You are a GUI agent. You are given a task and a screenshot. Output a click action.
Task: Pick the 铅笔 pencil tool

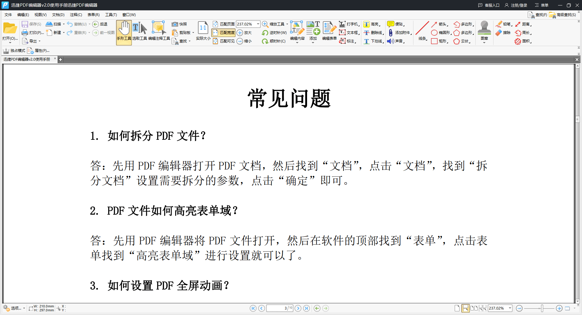504,24
